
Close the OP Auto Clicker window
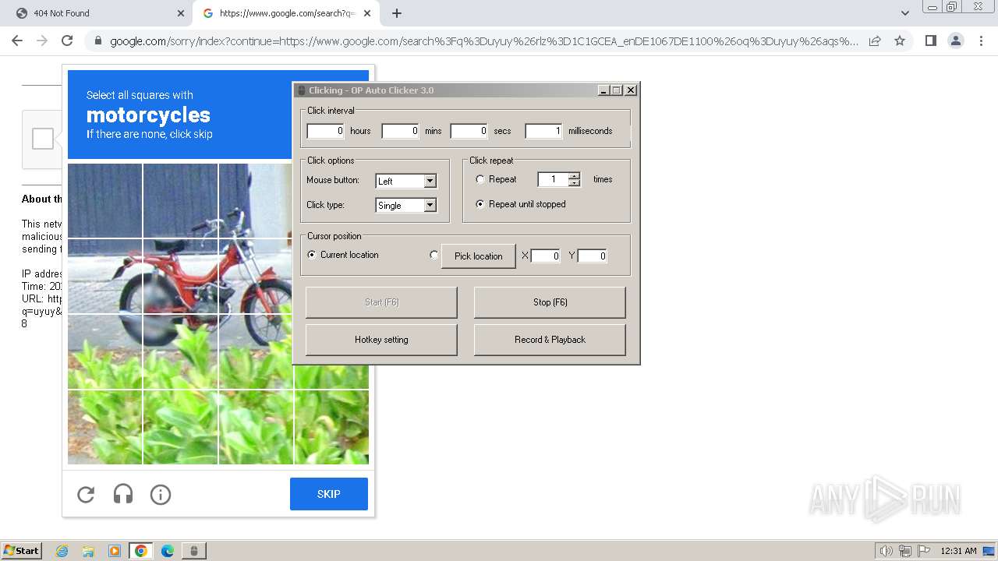click(631, 90)
